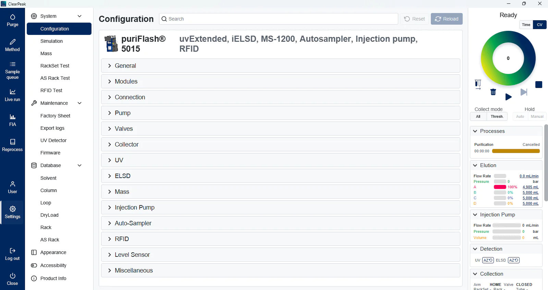Open the User section icon
Viewport: 548px width, 290px height.
point(13,184)
